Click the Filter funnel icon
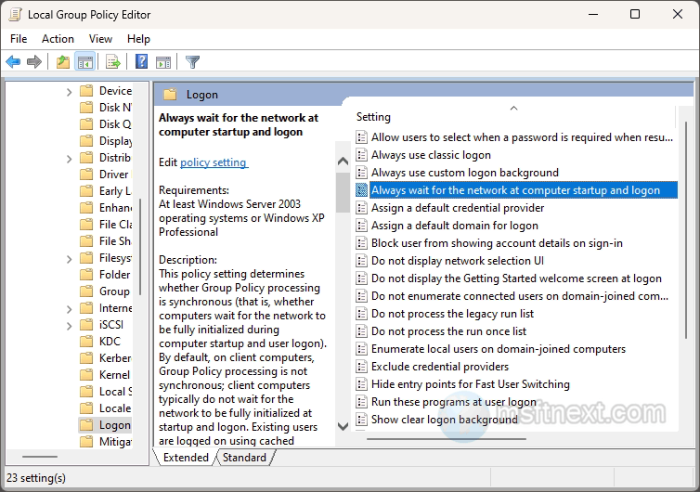Viewport: 700px width, 492px height. pos(192,62)
